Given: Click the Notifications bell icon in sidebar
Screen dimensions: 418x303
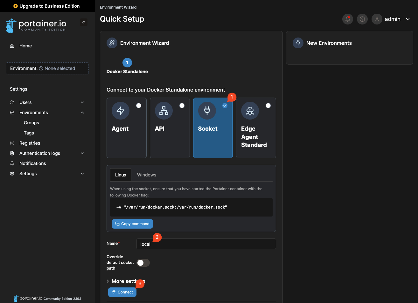Looking at the screenshot, I should (x=12, y=163).
